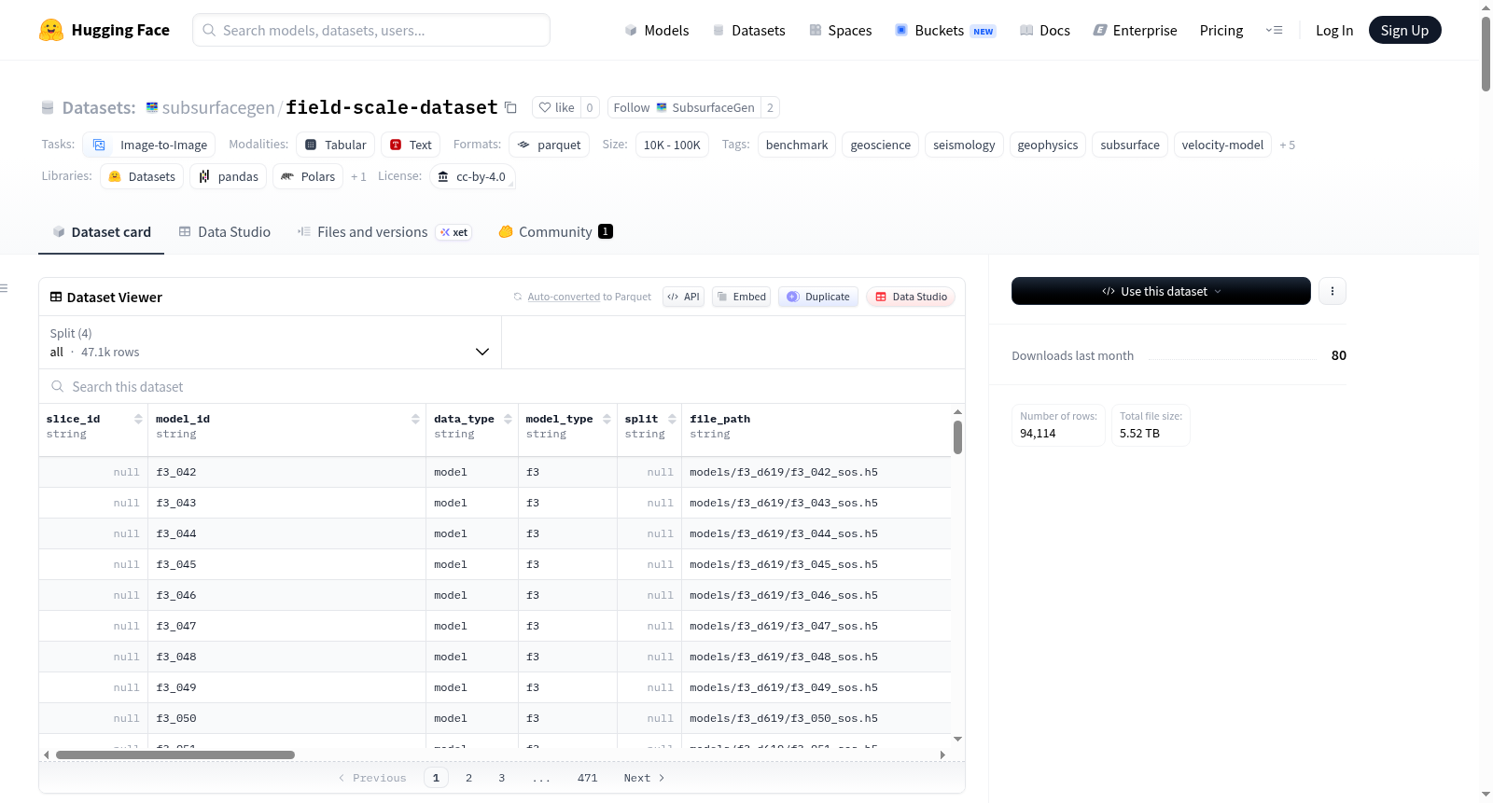The image size is (1493, 803).
Task: Sort by model_id column arrows
Action: (x=415, y=419)
